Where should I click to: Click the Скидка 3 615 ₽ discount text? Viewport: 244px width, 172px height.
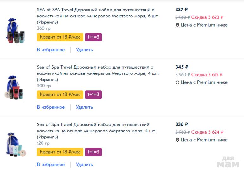(x=207, y=75)
